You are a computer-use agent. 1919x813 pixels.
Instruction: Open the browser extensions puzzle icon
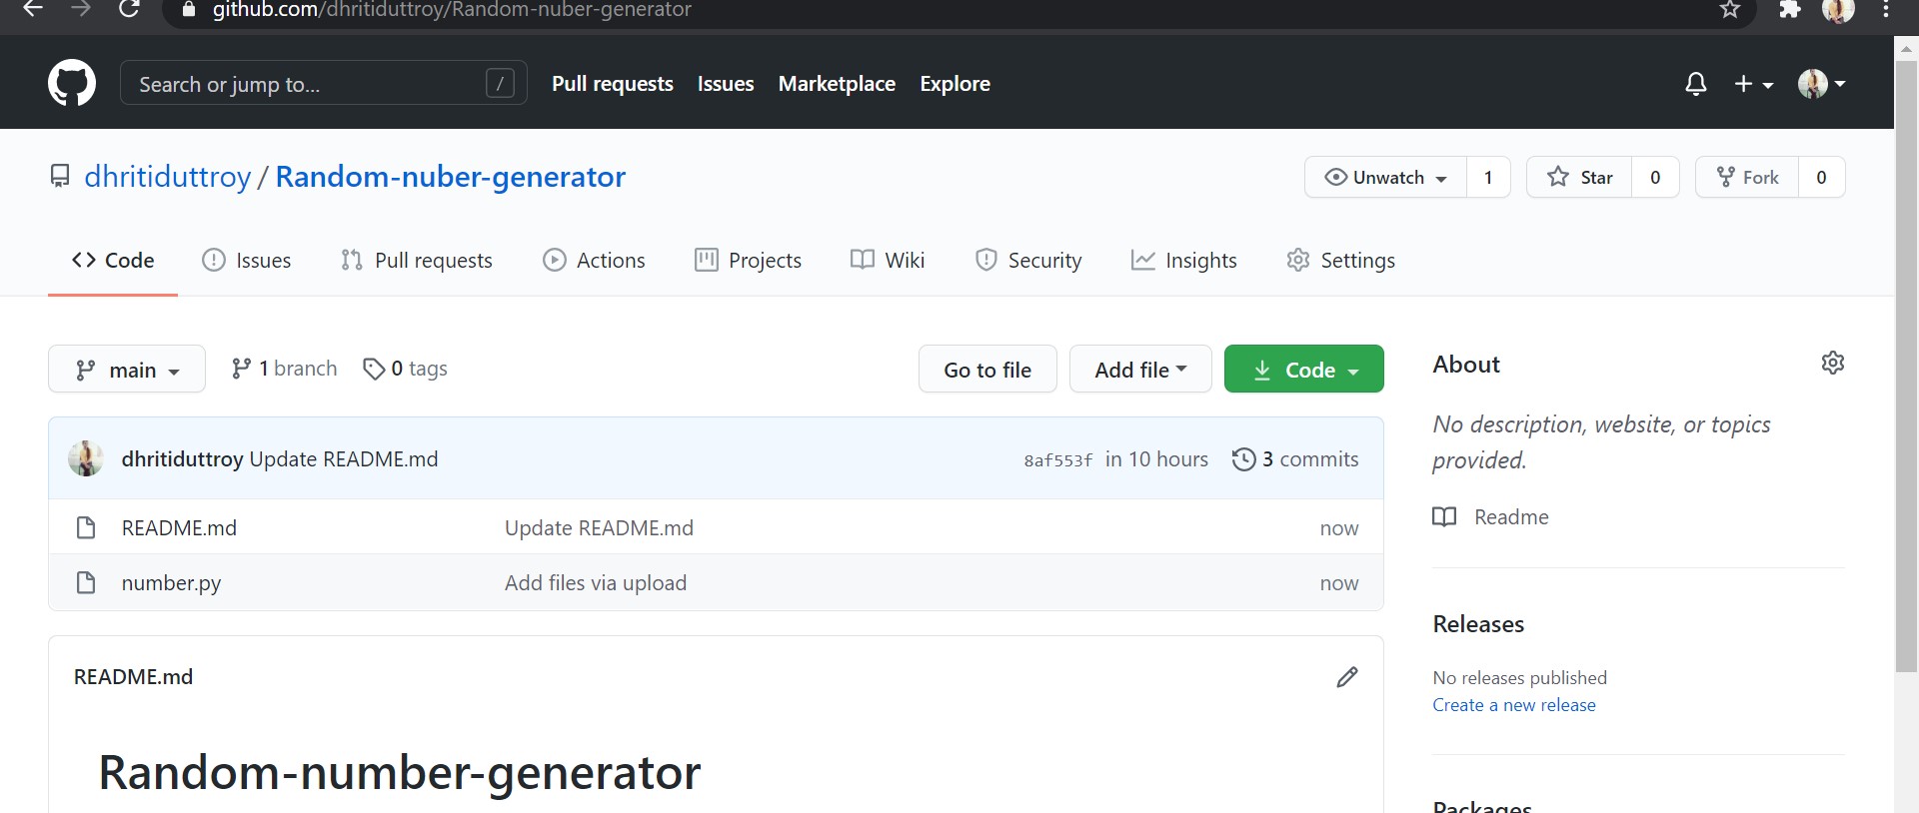pos(1789,9)
